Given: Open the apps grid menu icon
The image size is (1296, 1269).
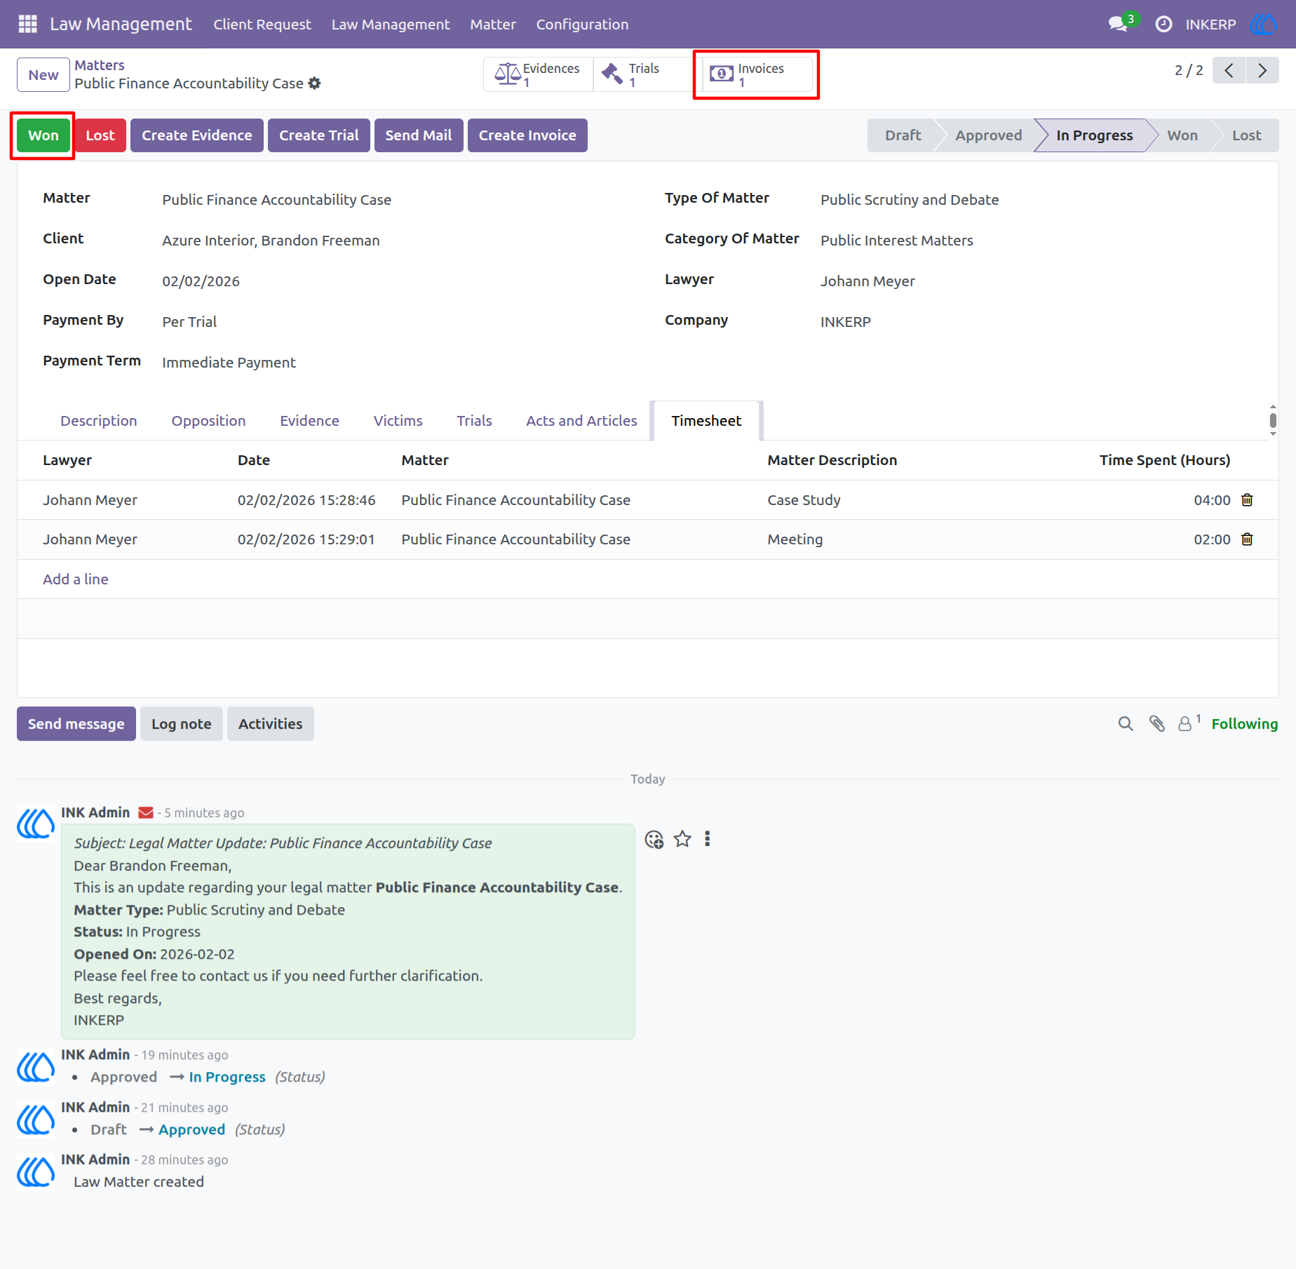Looking at the screenshot, I should [x=27, y=24].
